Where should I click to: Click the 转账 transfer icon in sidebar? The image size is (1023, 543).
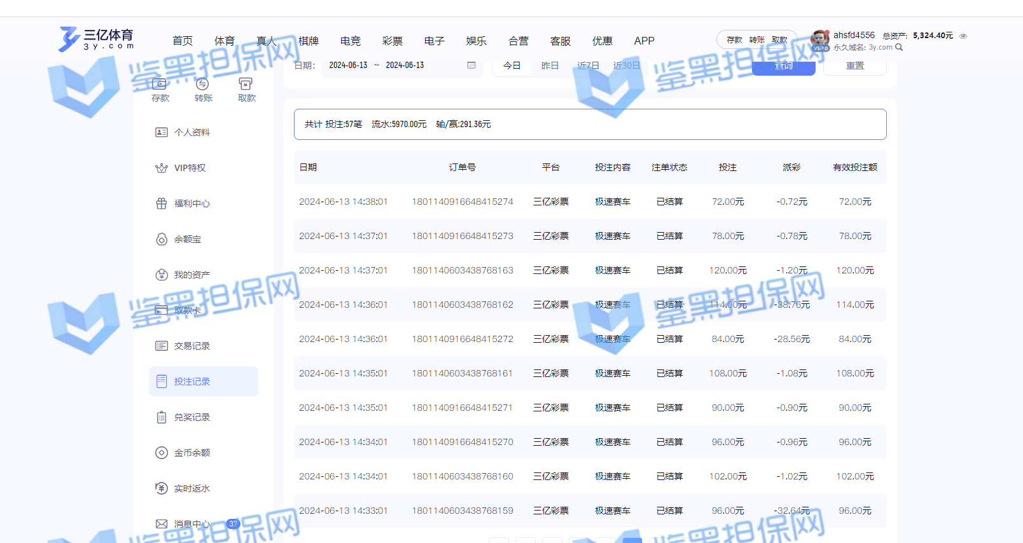[x=203, y=85]
